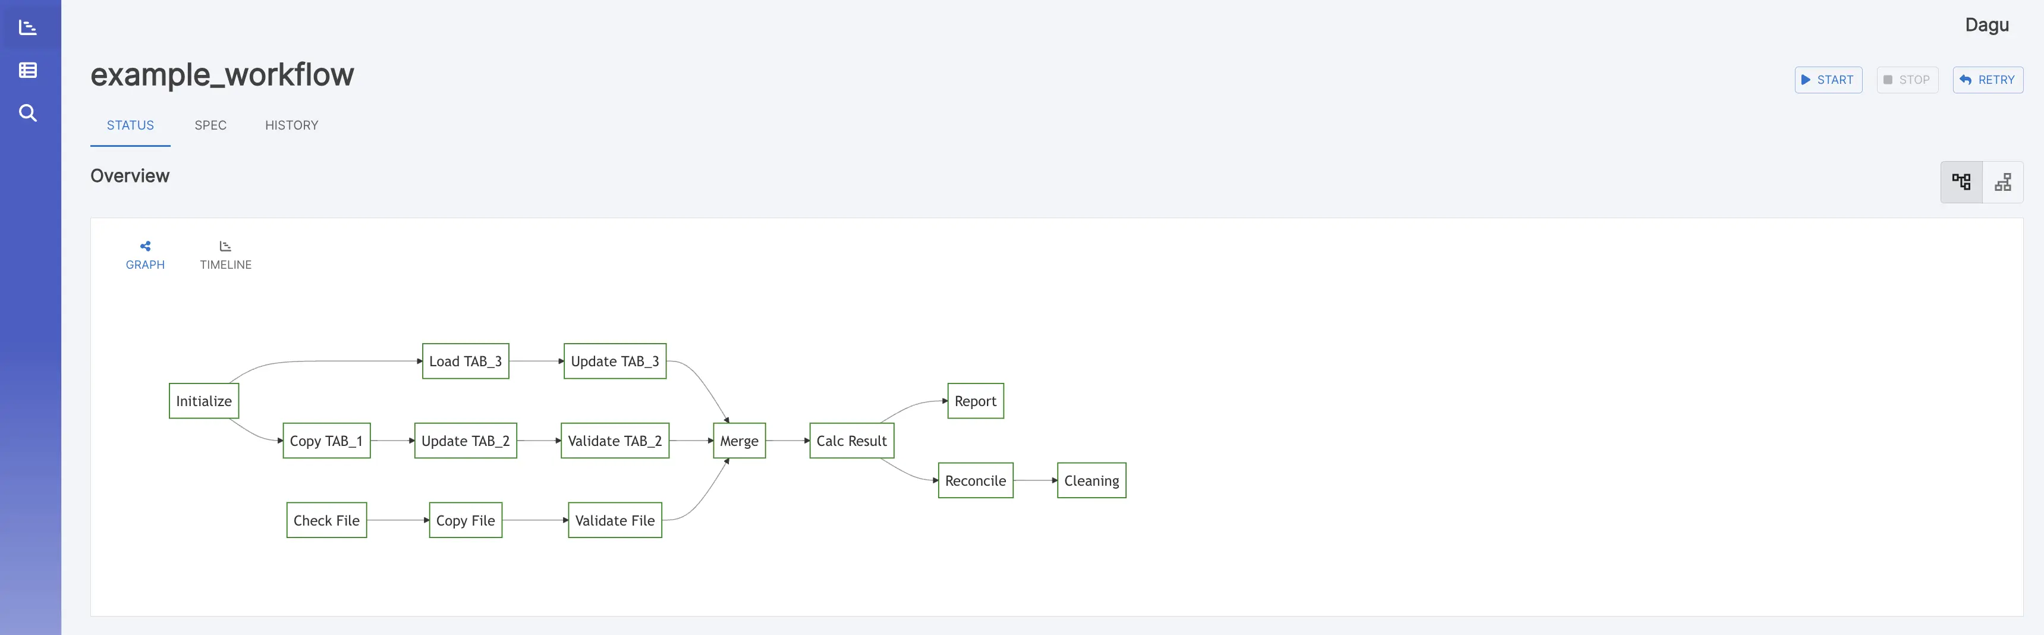The height and width of the screenshot is (635, 2044).
Task: Select the Merge step node
Action: [739, 441]
